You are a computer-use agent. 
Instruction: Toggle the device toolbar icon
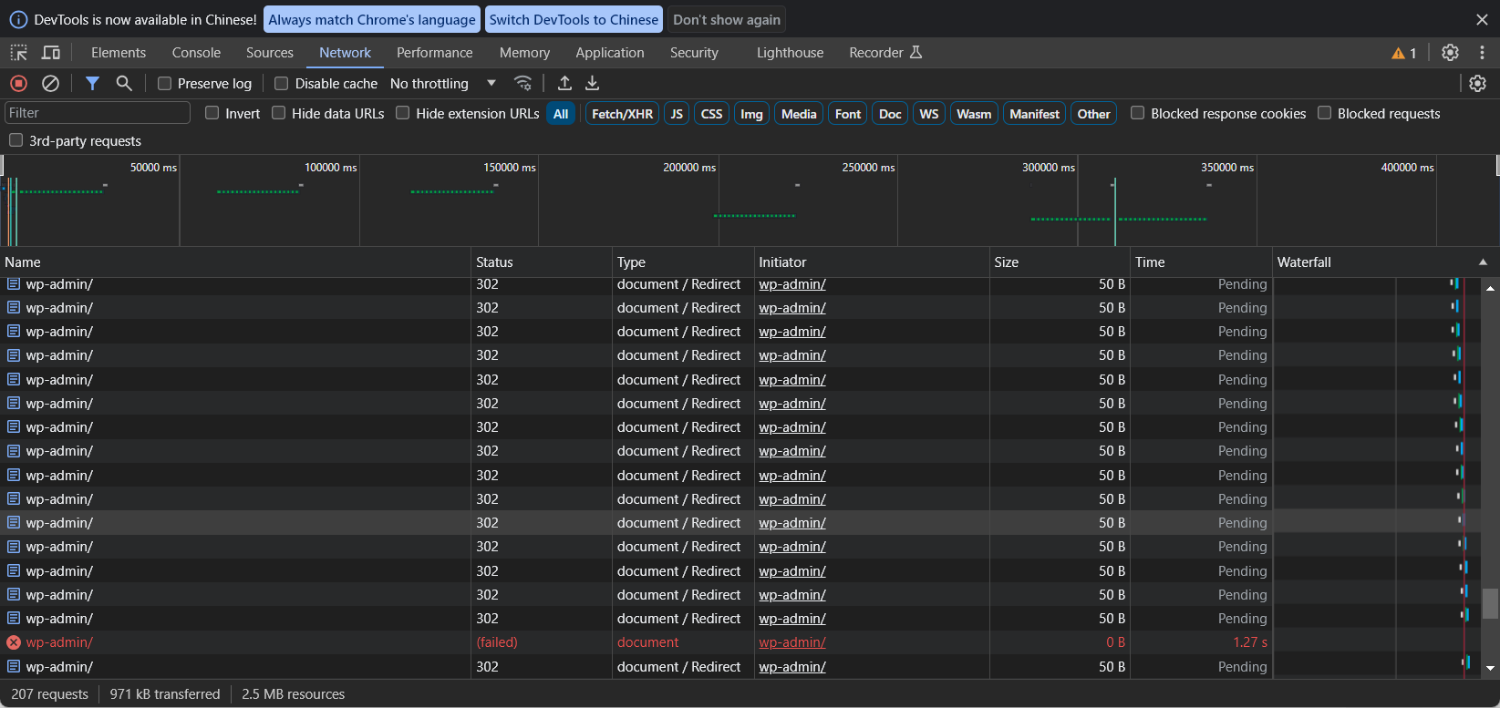click(51, 53)
